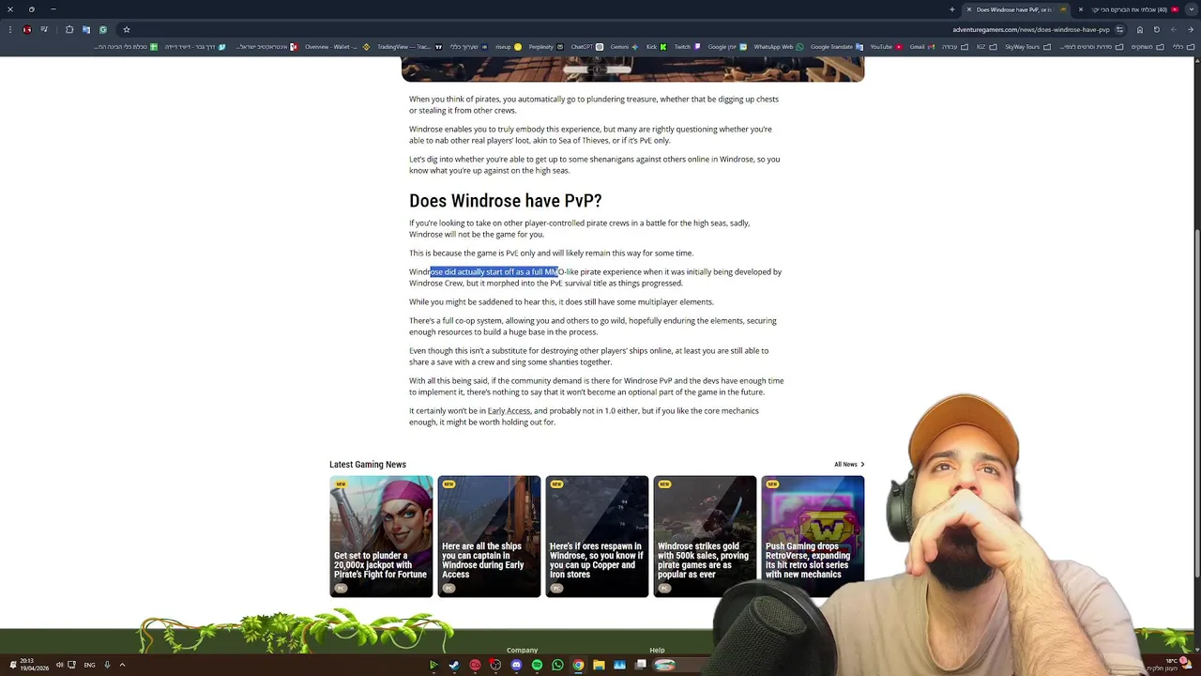Screen dimensions: 1201x676
Task: Open the WhatsApp Web bookmark
Action: pyautogui.click(x=779, y=47)
